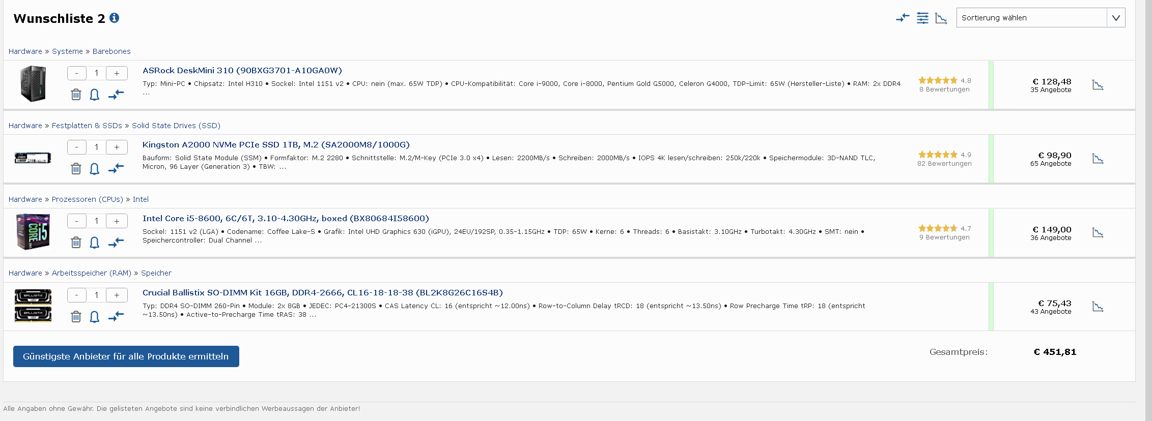Screen dimensions: 1152x421
Task: Go to Speicher category breadcrumb
Action: tap(156, 273)
